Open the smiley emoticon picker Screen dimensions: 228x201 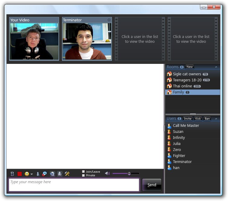click(x=27, y=174)
